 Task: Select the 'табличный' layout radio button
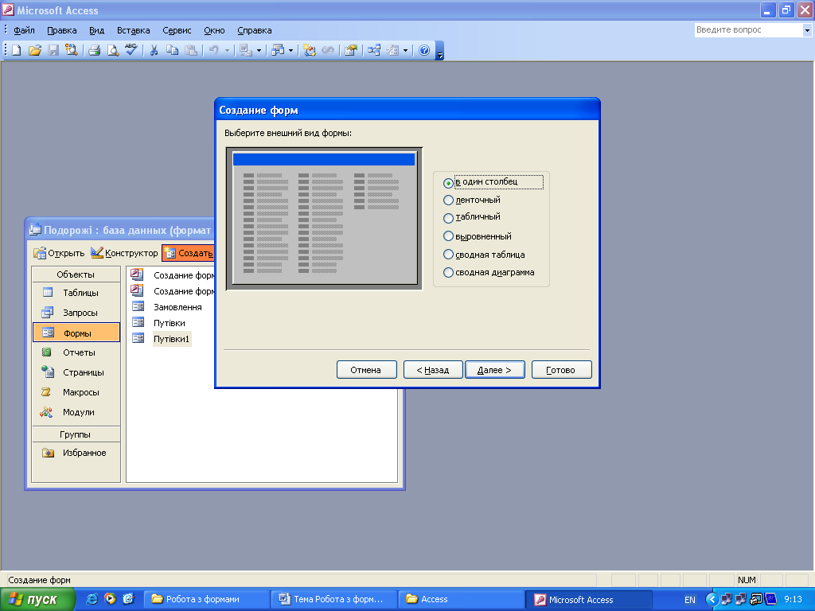(x=448, y=218)
